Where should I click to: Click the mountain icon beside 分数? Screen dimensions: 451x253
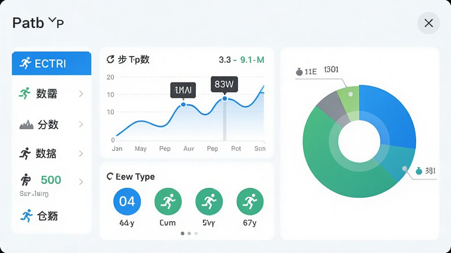click(x=26, y=124)
